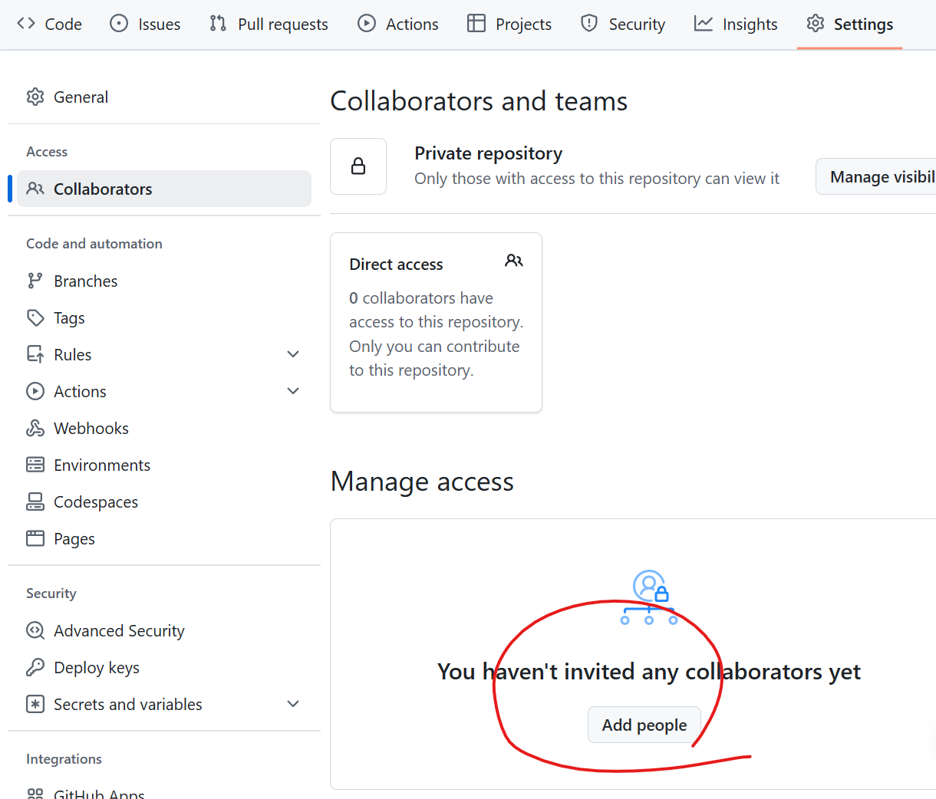Open Tags settings
This screenshot has width=936, height=799.
(164, 317)
